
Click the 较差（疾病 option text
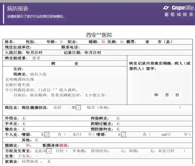click(98, 107)
